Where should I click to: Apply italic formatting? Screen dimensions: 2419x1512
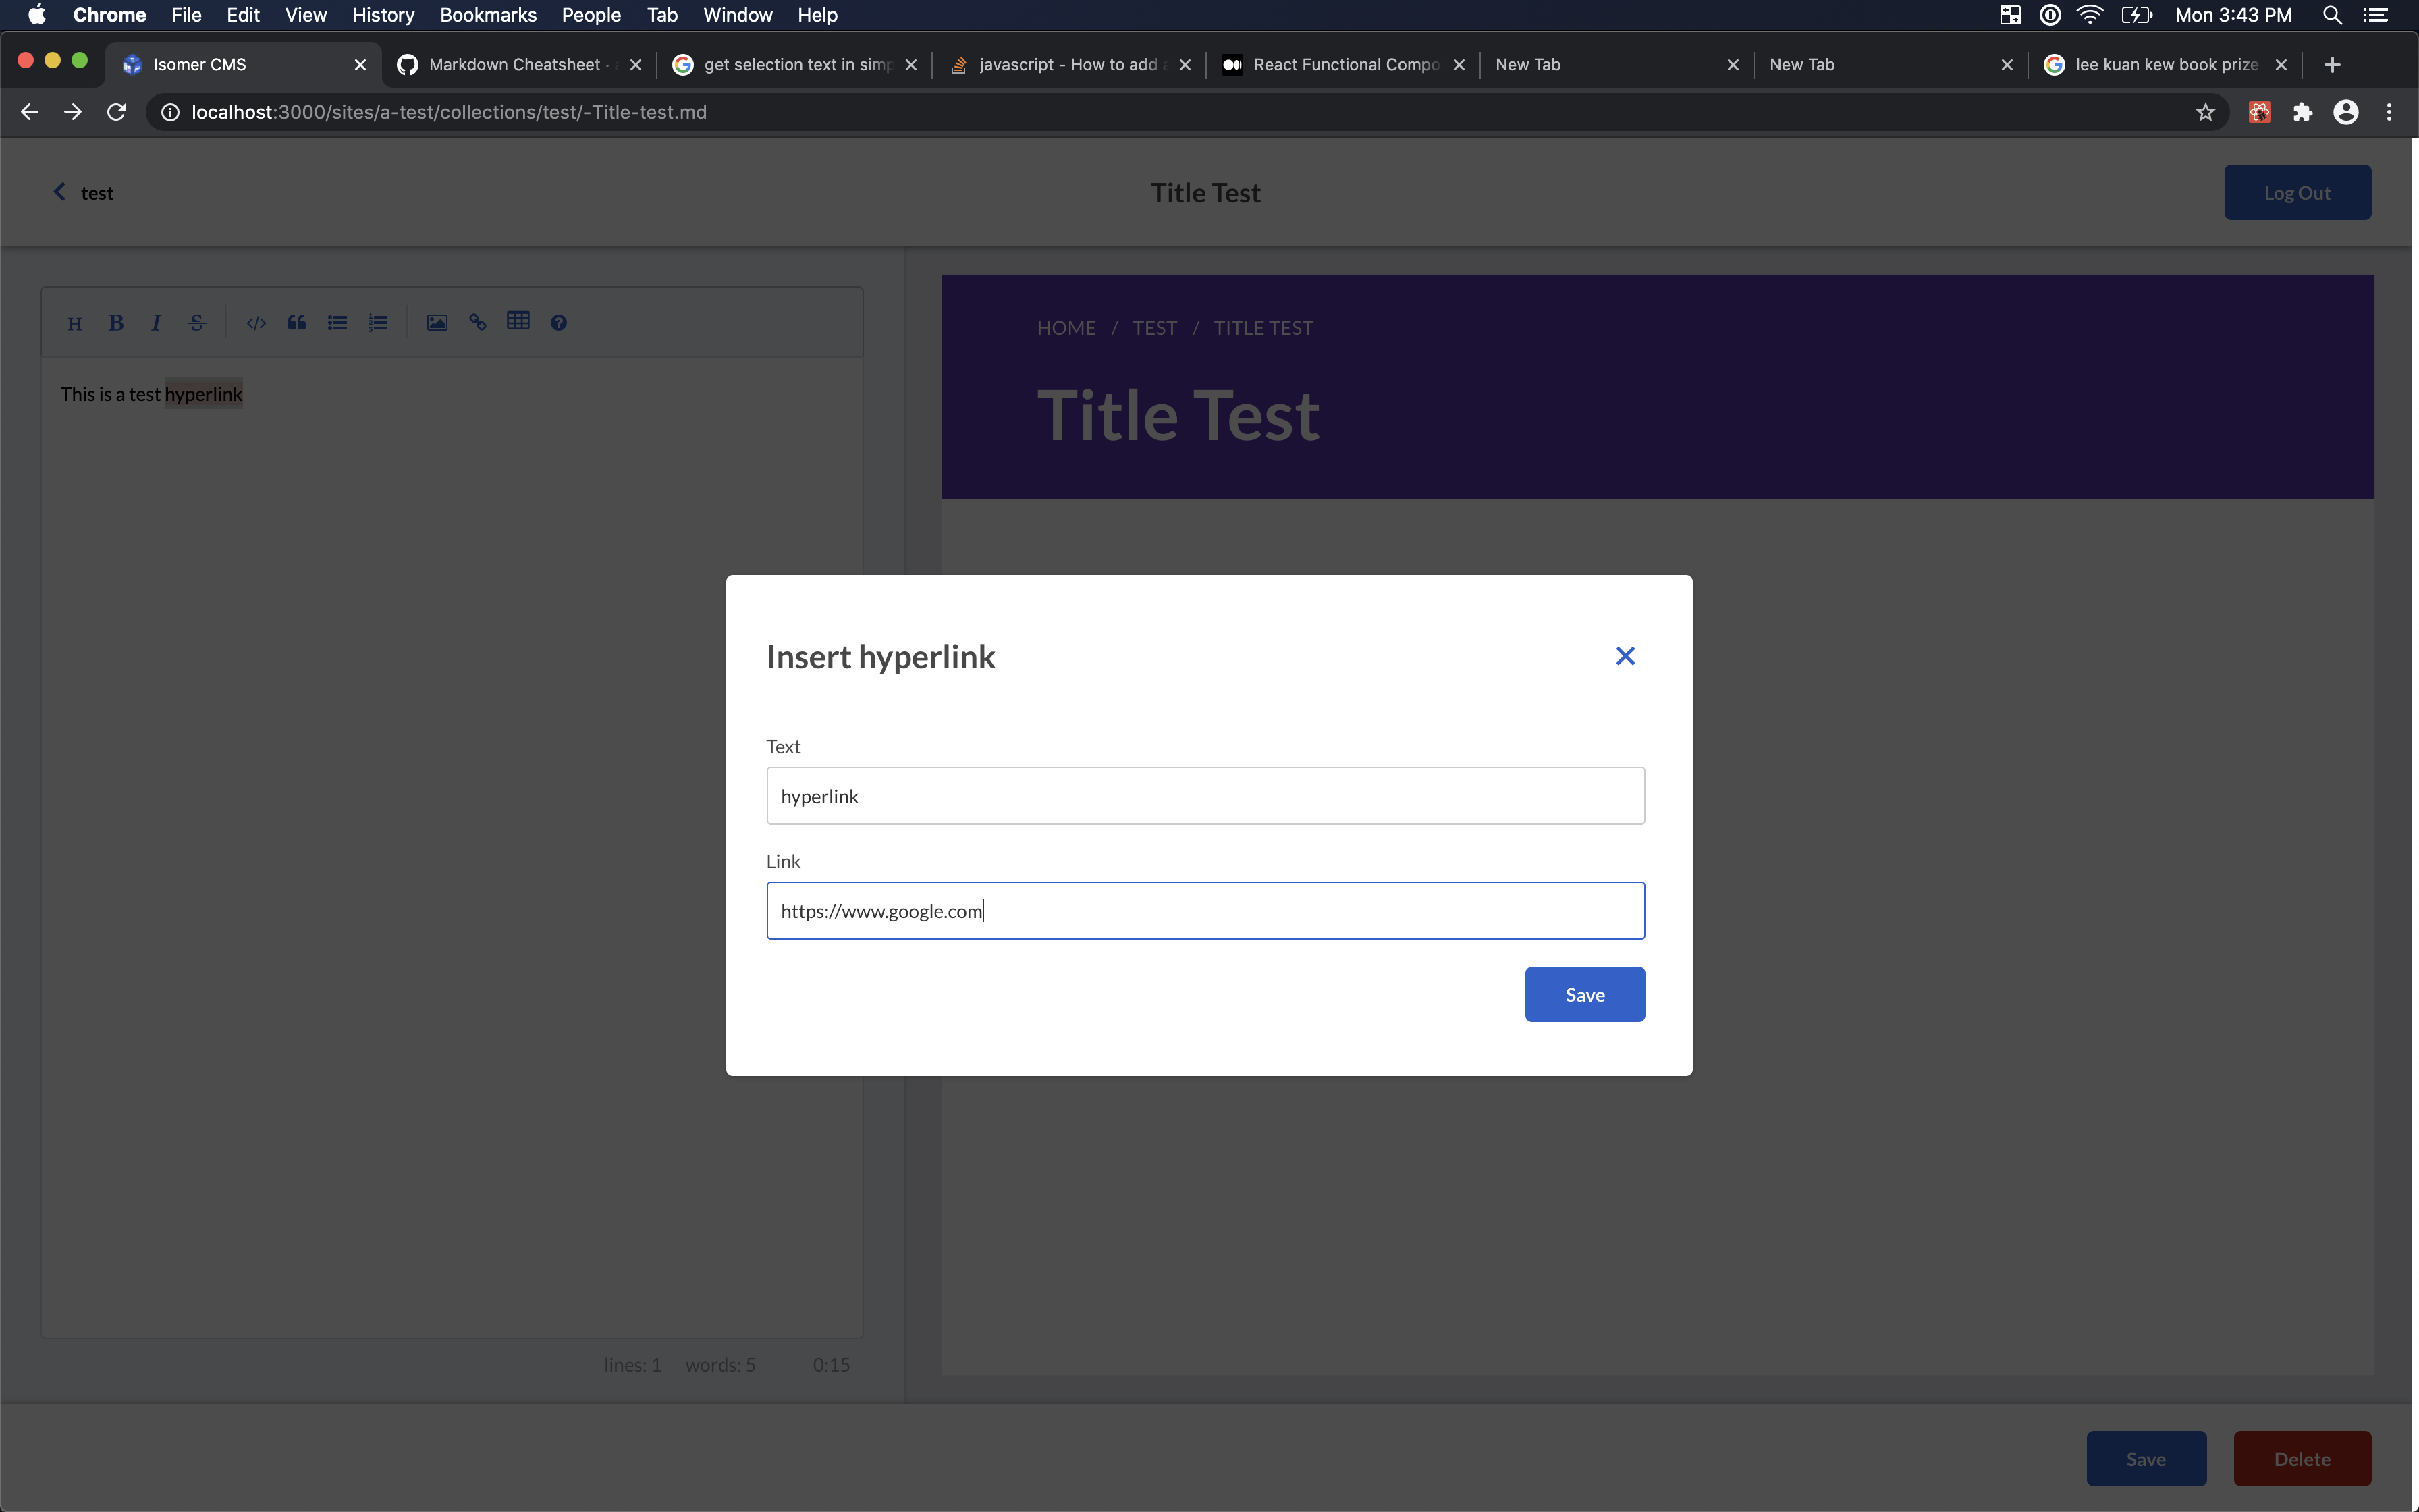pos(156,322)
